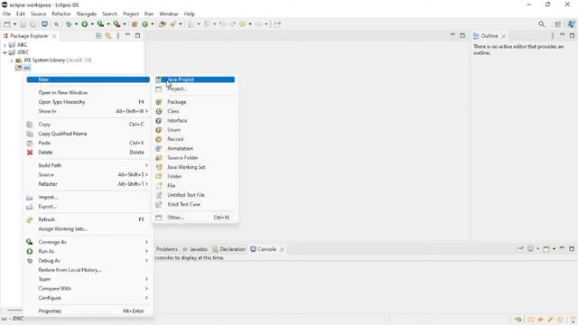Select Java Project in New submenu
Image resolution: width=578 pixels, height=325 pixels.
tap(195, 79)
